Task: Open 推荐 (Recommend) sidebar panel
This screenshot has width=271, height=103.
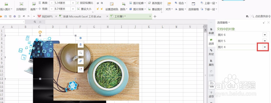Action: pos(211,95)
